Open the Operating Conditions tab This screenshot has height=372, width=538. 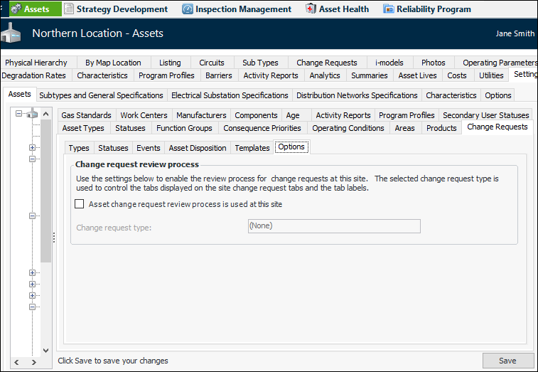coord(348,128)
